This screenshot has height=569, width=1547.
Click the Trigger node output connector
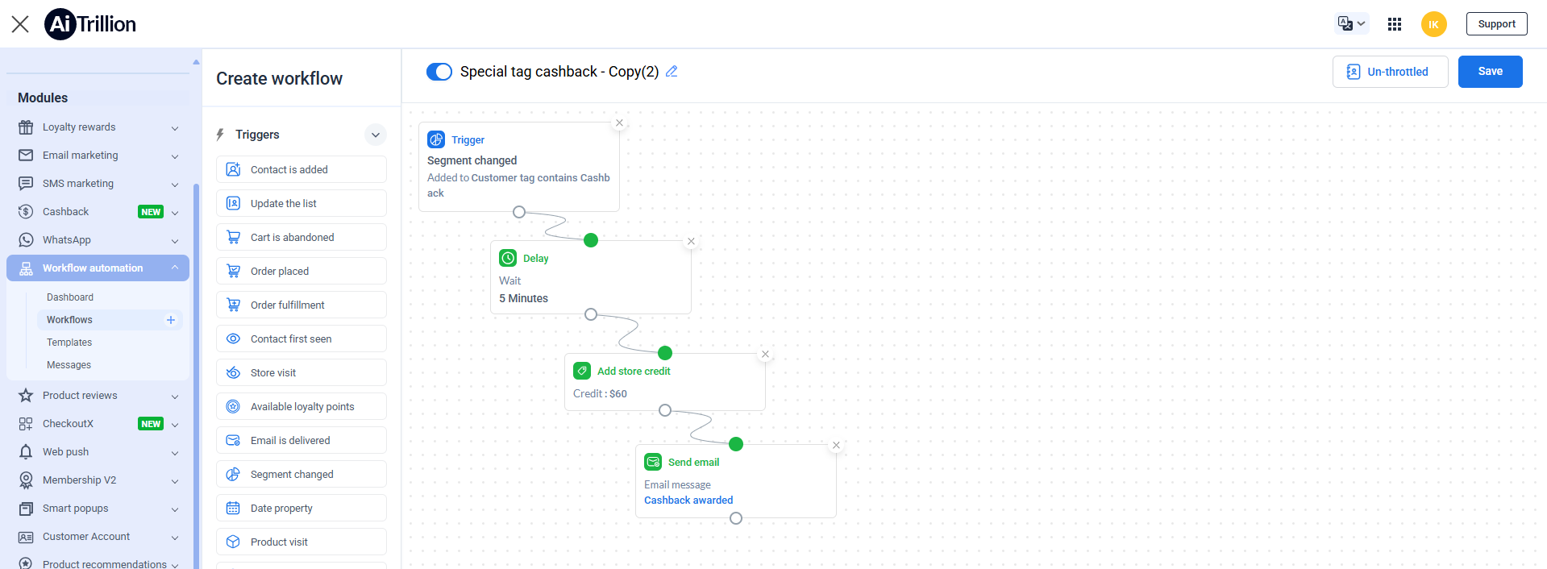[519, 212]
